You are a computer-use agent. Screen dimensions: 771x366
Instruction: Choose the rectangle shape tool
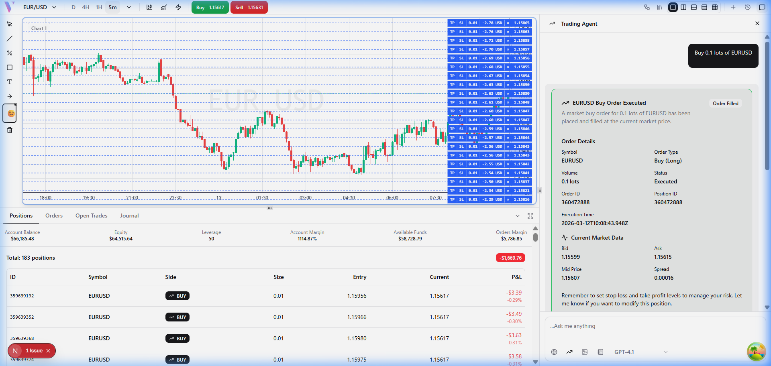tap(10, 67)
